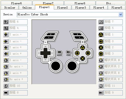Click the X axis - mapping field
The width and height of the screenshot is (126, 99).
pyautogui.click(x=18, y=41)
